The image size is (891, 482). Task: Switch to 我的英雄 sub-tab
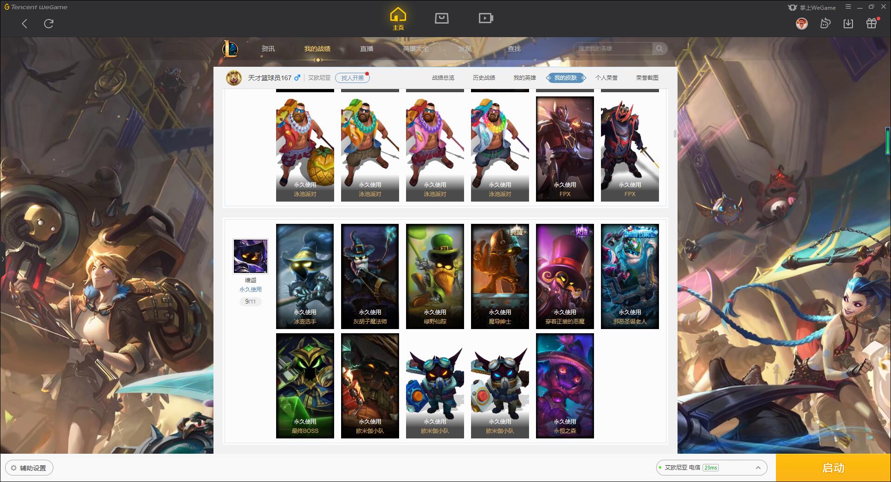pos(525,78)
